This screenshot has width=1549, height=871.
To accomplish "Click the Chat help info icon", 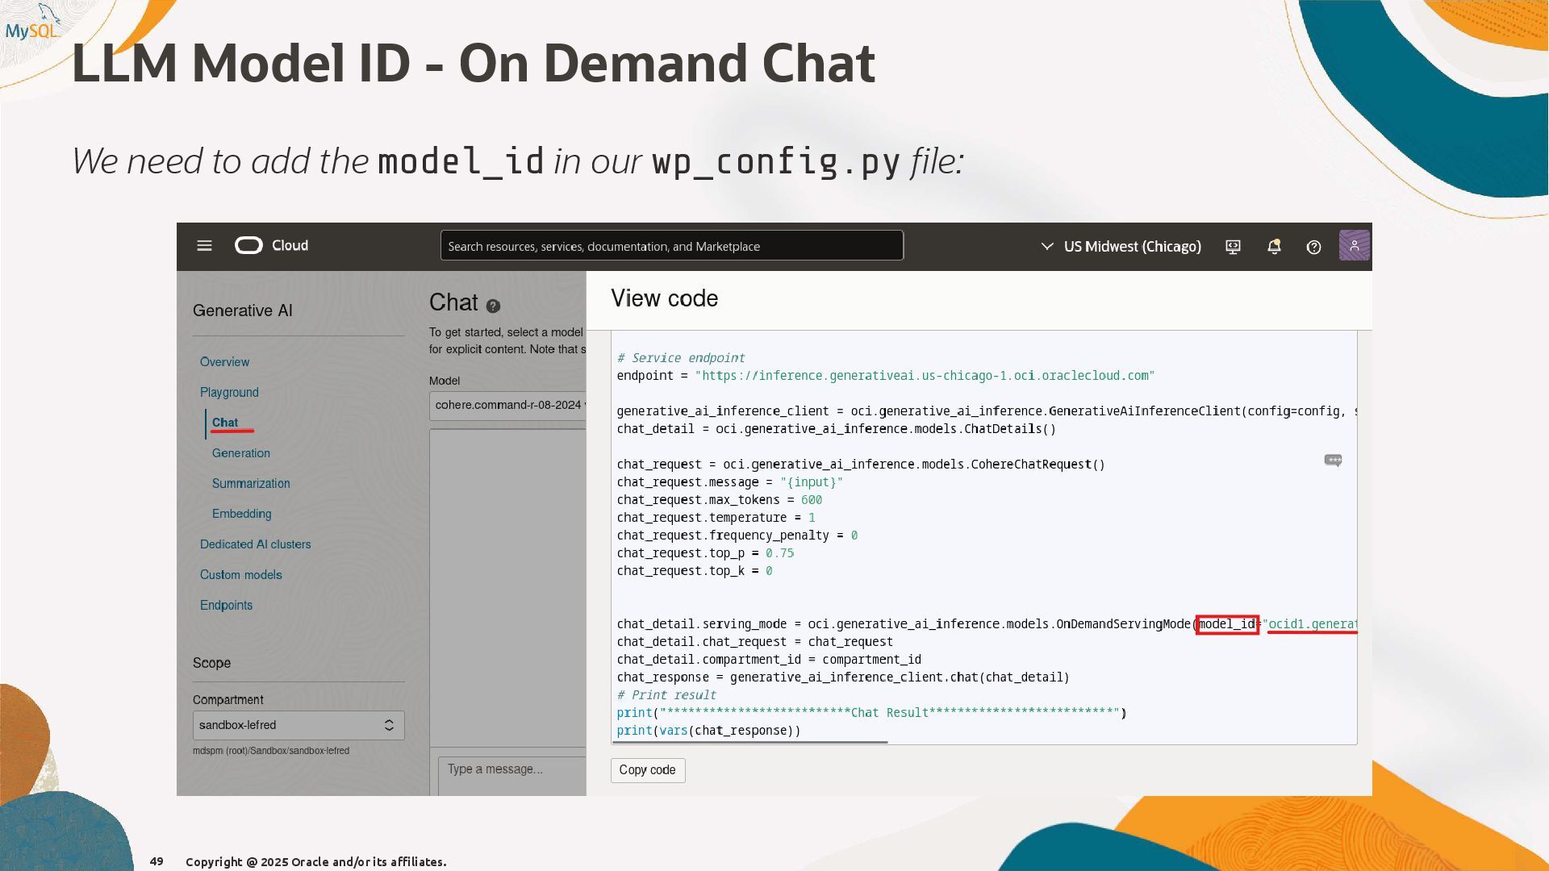I will [x=493, y=306].
